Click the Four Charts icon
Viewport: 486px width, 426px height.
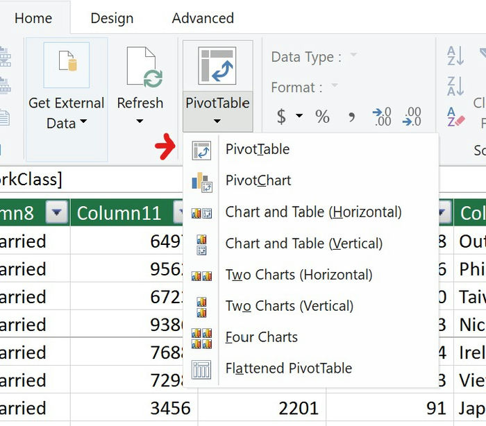[202, 338]
